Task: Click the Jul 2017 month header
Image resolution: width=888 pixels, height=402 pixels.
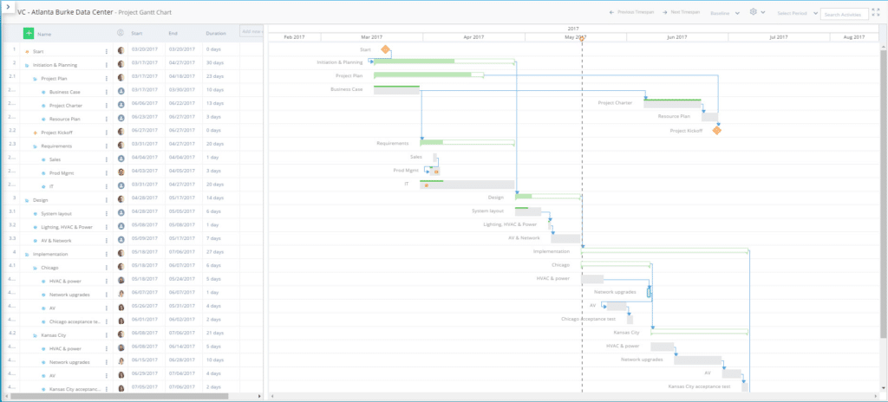Action: [x=779, y=37]
